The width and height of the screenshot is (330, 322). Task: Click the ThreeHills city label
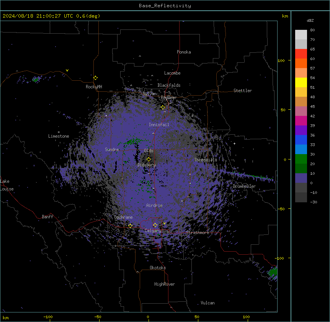click(x=206, y=160)
